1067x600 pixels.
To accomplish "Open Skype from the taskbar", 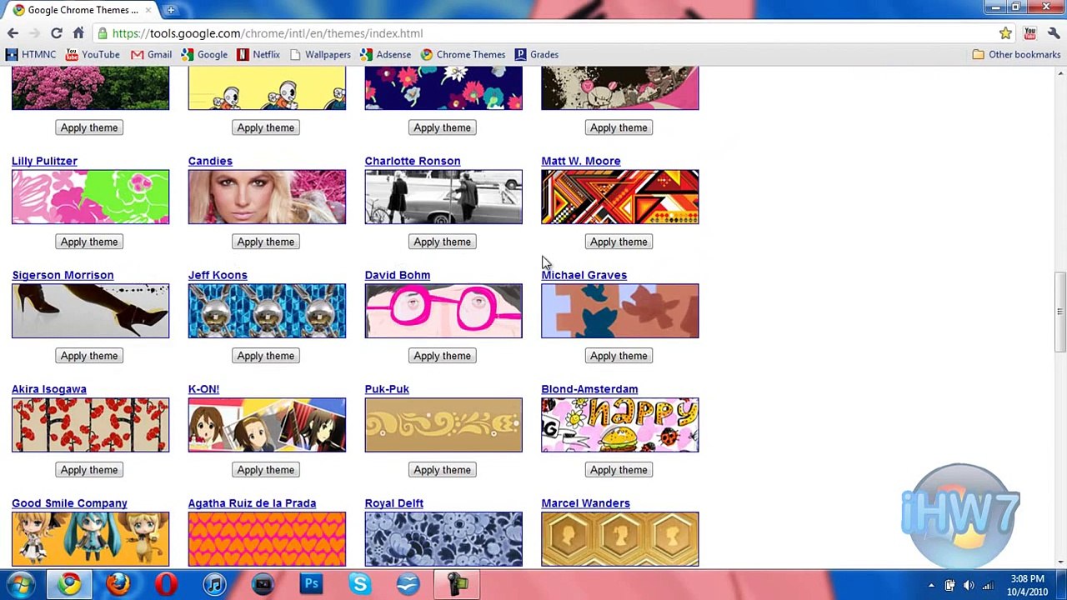I will click(359, 584).
